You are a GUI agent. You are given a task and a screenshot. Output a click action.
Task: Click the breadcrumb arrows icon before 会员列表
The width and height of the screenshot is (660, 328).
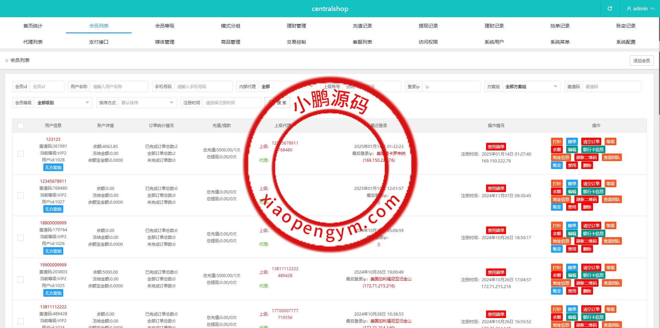7,61
